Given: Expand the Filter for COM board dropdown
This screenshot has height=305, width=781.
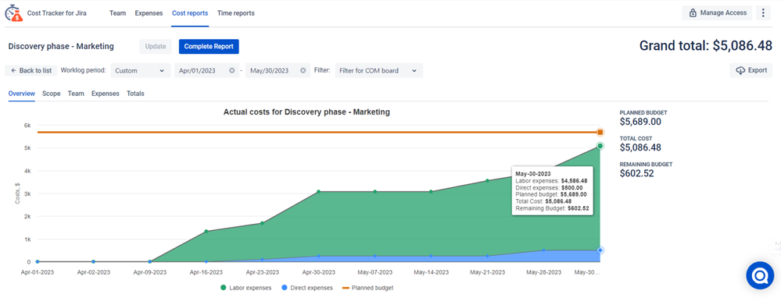Looking at the screenshot, I should 378,70.
